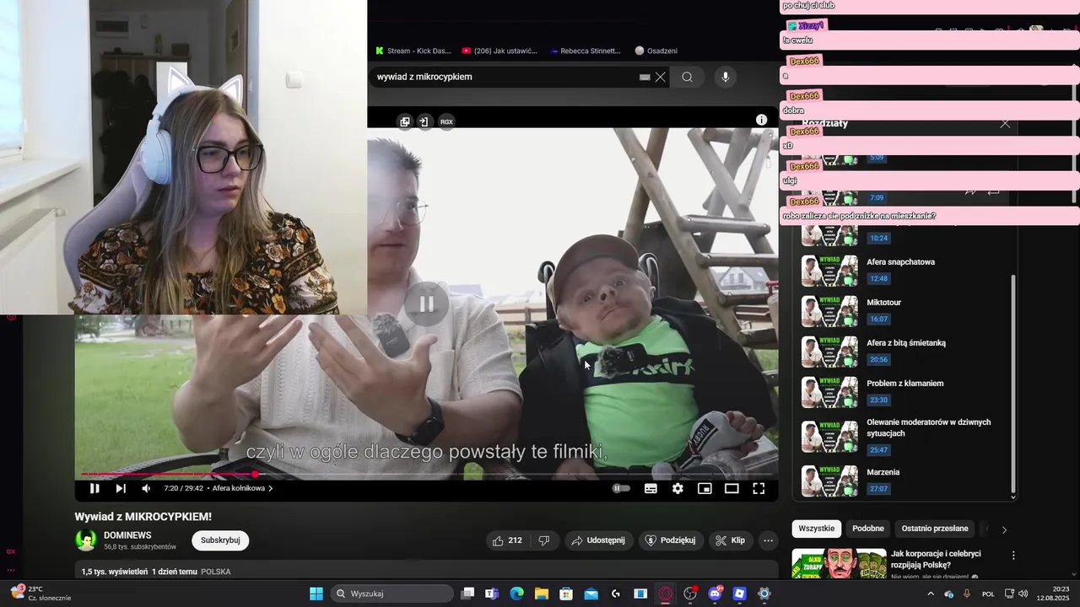1080x607 pixels.
Task: Open File Explorer from the taskbar
Action: coord(541,594)
